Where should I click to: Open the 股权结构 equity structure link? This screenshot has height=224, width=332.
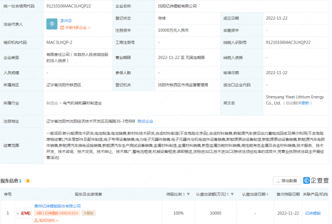pos(46,220)
